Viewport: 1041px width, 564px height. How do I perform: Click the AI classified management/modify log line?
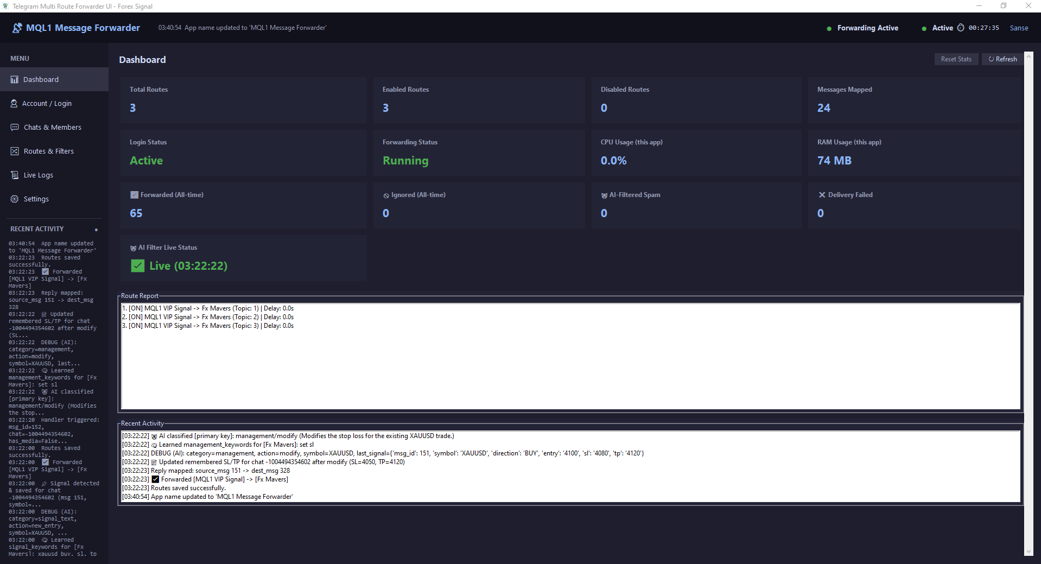pyautogui.click(x=288, y=436)
